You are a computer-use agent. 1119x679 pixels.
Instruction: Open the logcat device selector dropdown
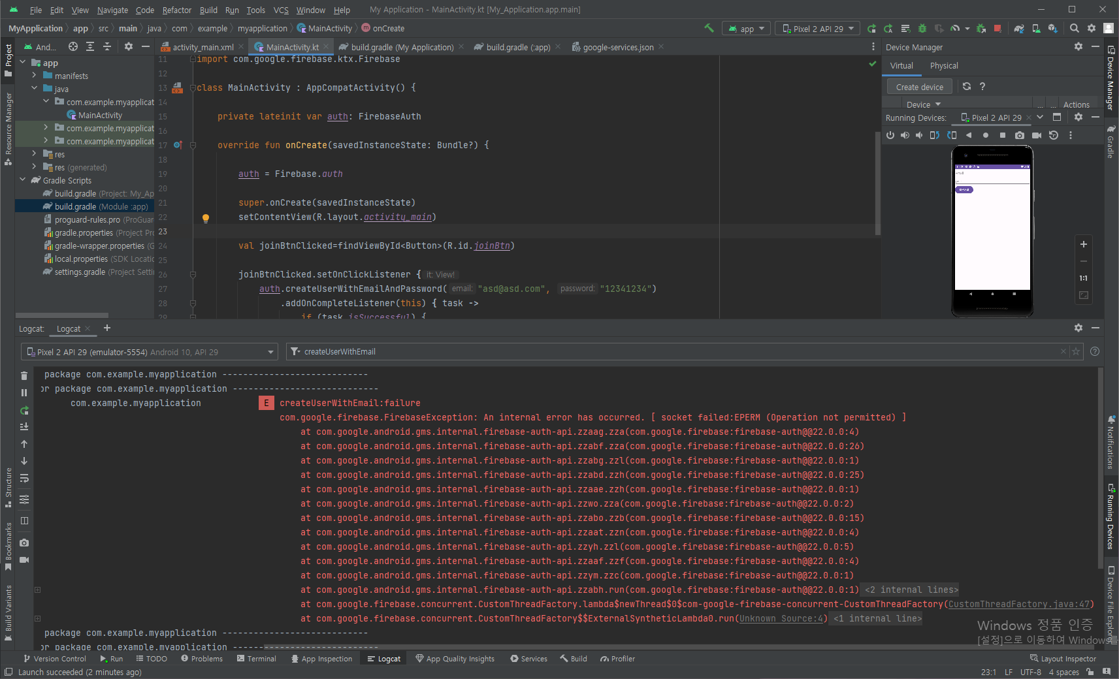150,352
